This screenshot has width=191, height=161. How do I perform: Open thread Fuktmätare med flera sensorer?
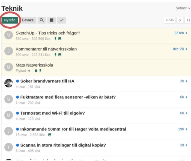click(68, 97)
